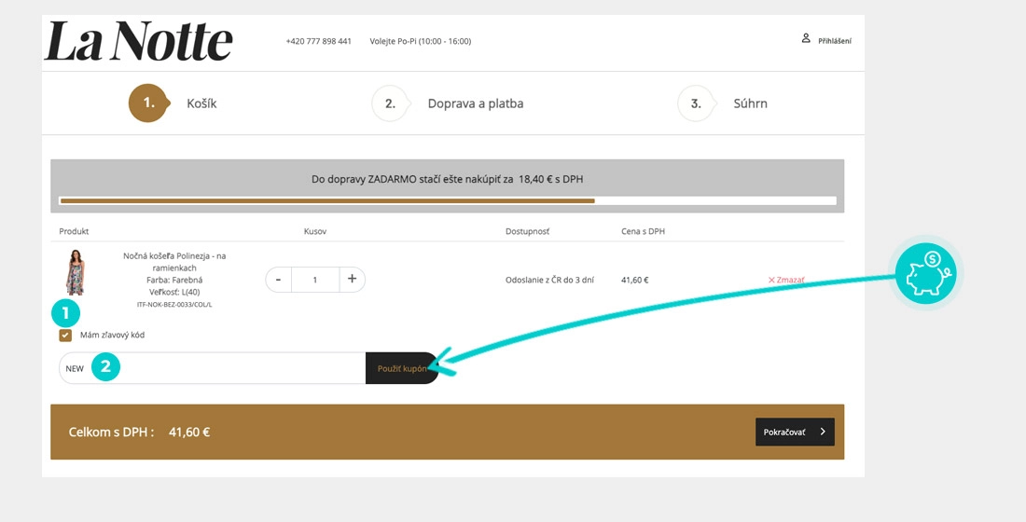Continue with the Pokračovať button
This screenshot has height=522, width=1026.
tap(795, 432)
